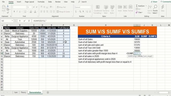Click the Top Align icon
The width and height of the screenshot is (171, 96).
pyautogui.click(x=42, y=7)
